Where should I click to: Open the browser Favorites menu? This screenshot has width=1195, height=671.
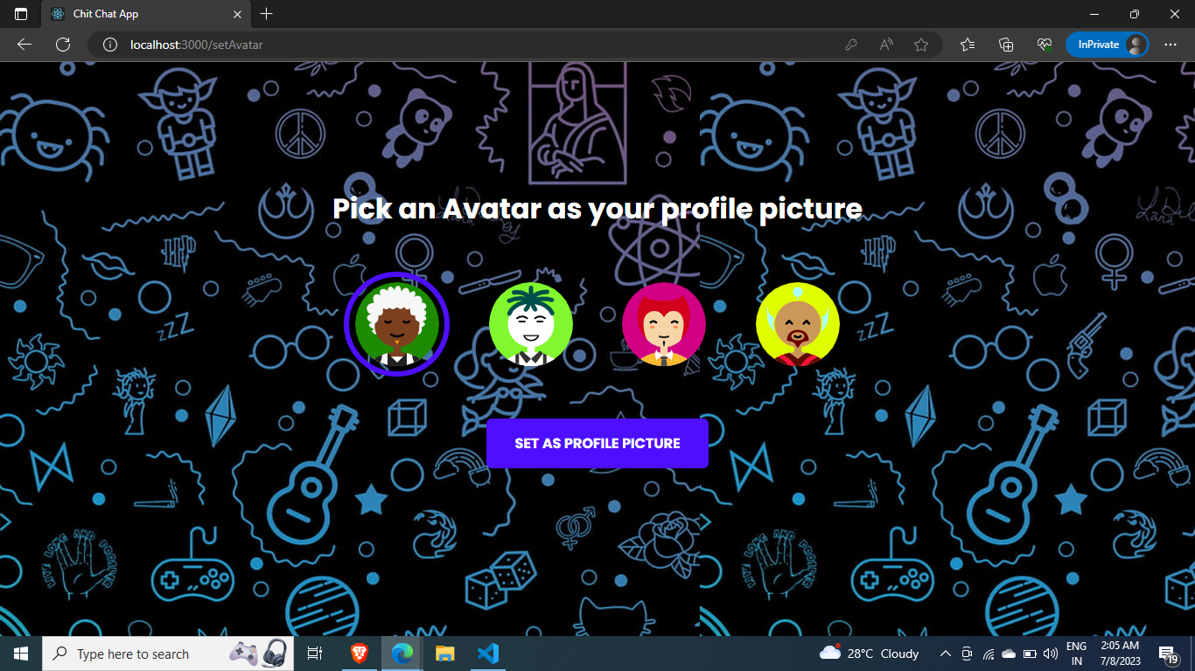point(968,44)
